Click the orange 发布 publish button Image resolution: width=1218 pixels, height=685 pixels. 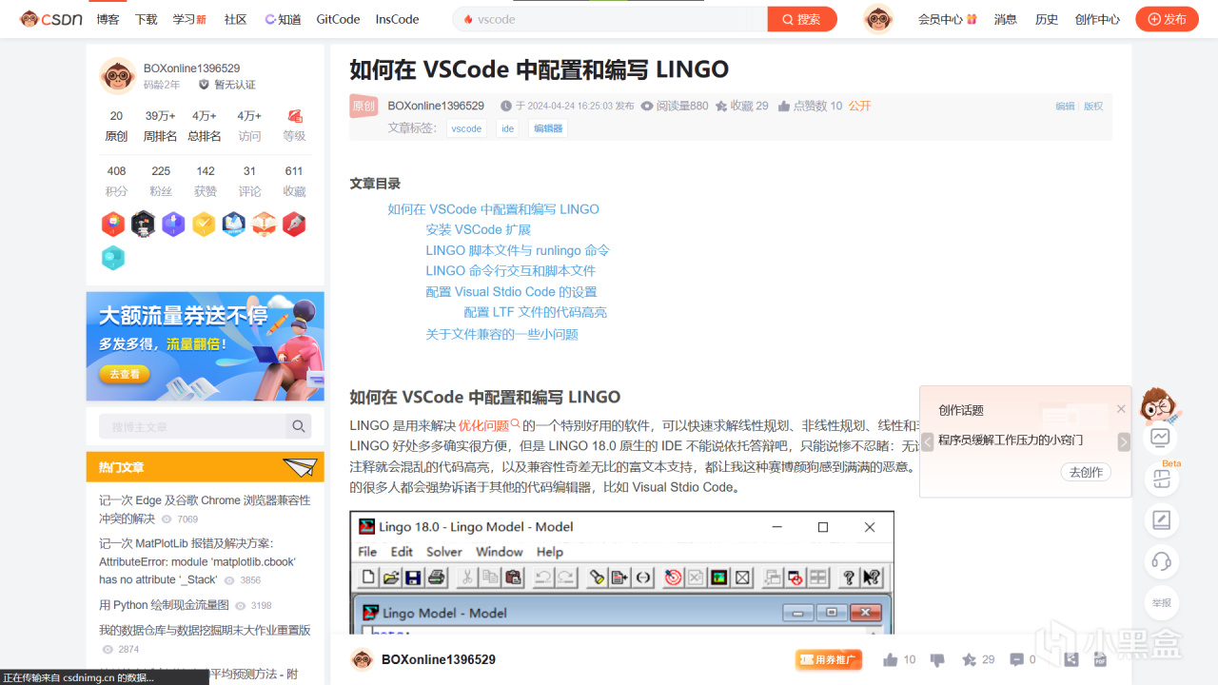pos(1167,19)
